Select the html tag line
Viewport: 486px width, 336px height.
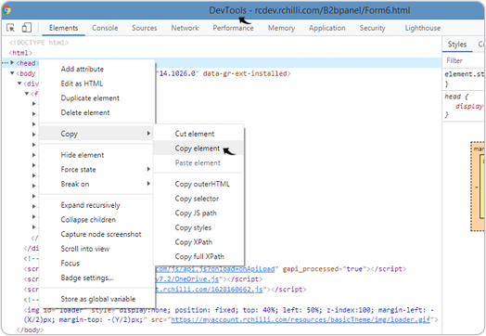(x=20, y=53)
